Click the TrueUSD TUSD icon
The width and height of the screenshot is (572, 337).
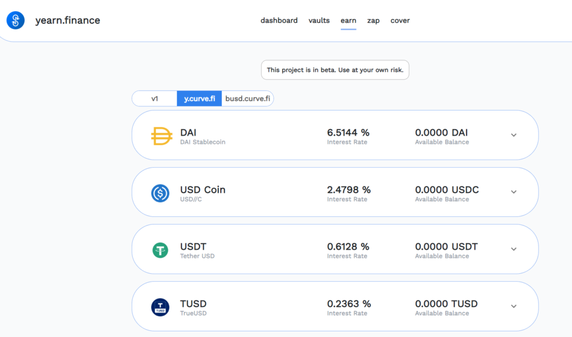point(160,307)
